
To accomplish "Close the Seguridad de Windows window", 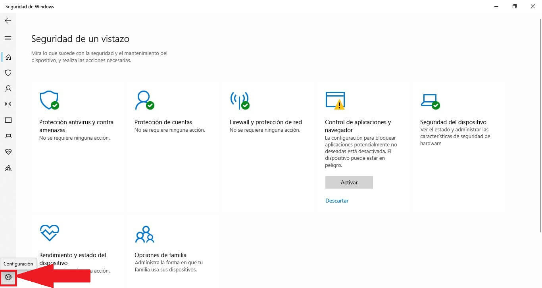I will pos(533,6).
